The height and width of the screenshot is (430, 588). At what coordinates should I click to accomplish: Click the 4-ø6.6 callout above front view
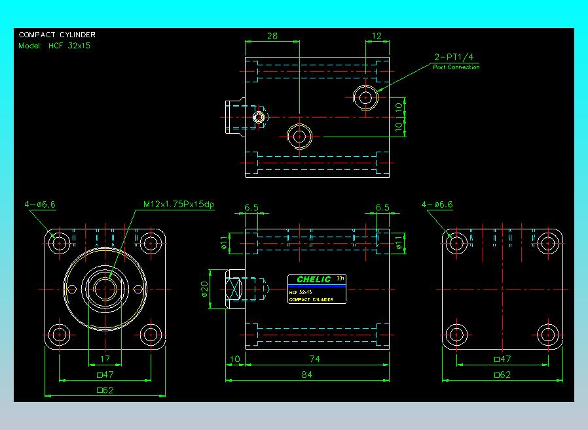(40, 205)
